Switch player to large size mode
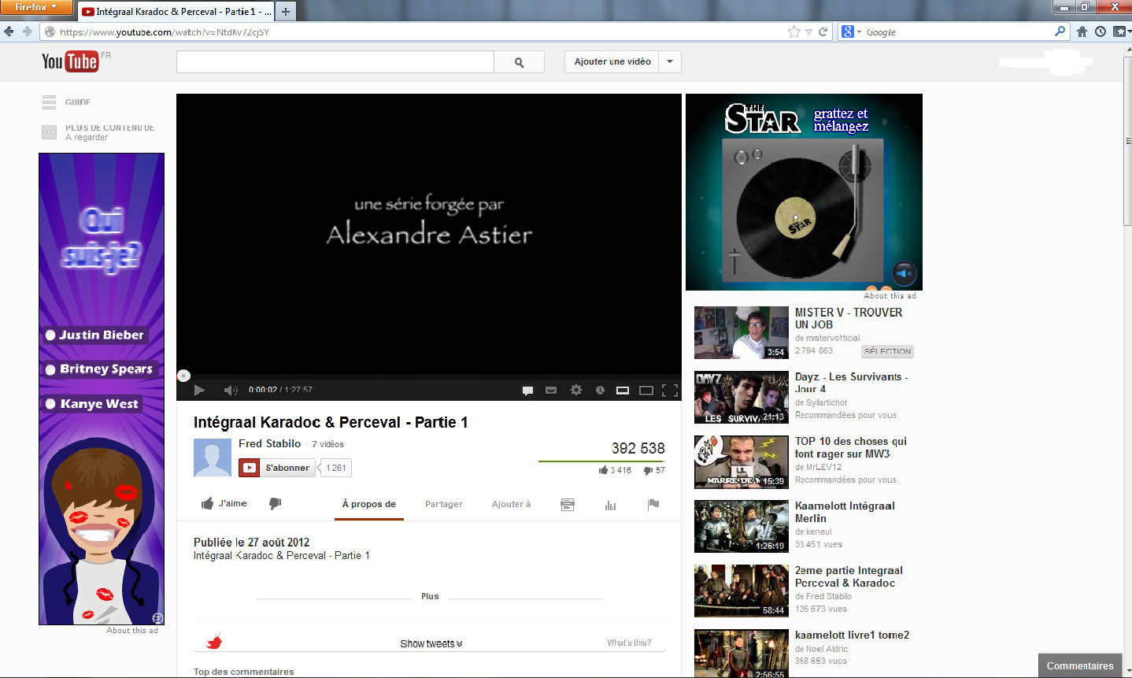The height and width of the screenshot is (678, 1132). 646,390
